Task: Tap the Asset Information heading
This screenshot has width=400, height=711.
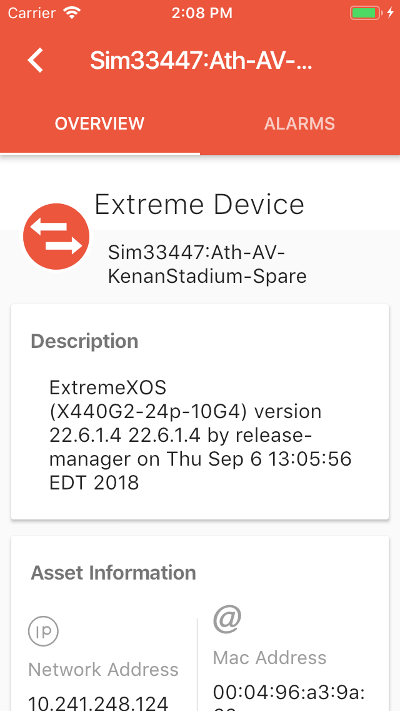Action: point(113,573)
